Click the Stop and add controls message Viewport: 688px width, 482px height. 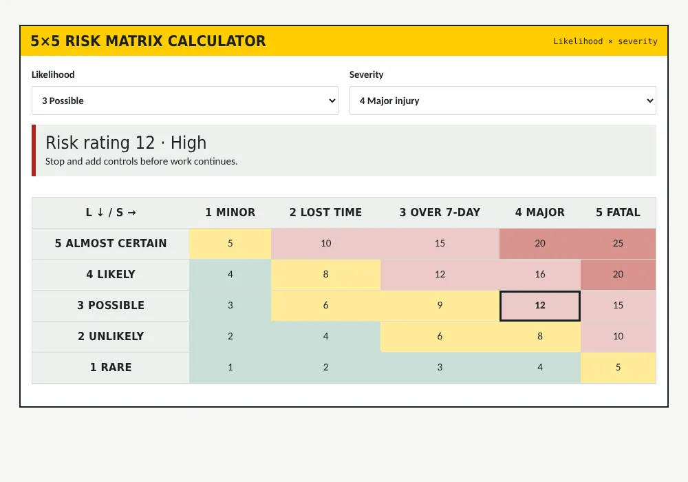pyautogui.click(x=141, y=162)
